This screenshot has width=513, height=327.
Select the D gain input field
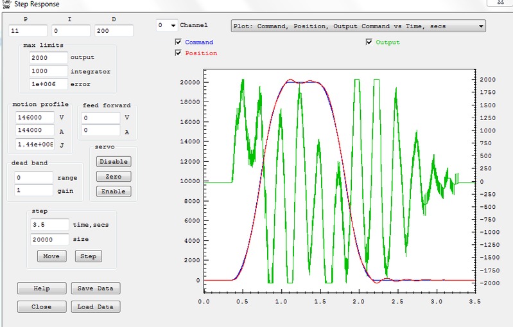(x=113, y=31)
